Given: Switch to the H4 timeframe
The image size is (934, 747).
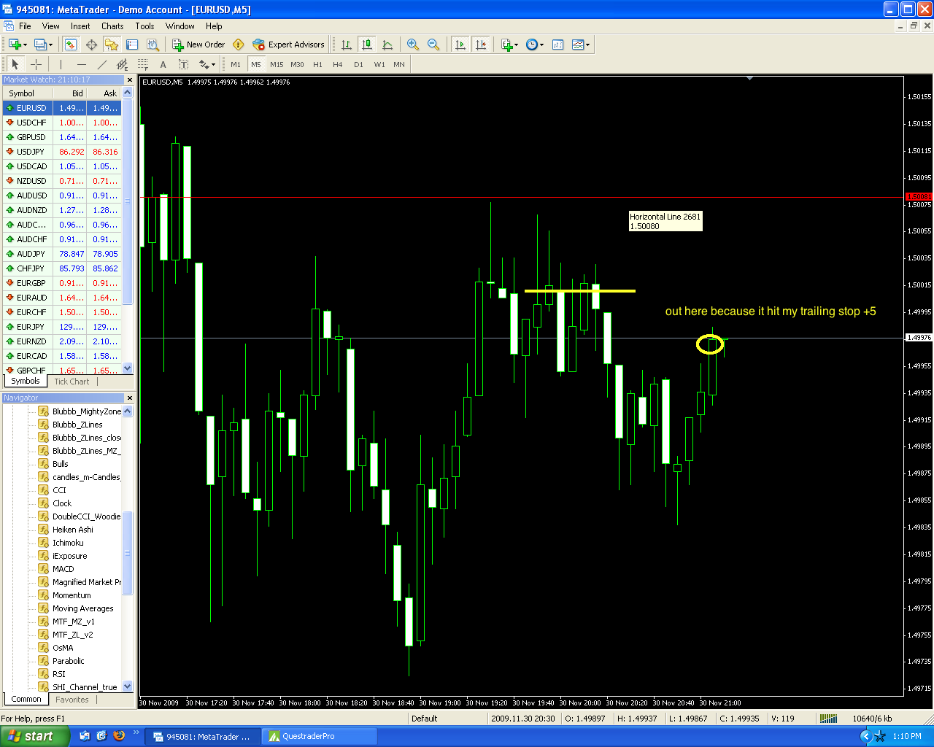Looking at the screenshot, I should (x=338, y=64).
